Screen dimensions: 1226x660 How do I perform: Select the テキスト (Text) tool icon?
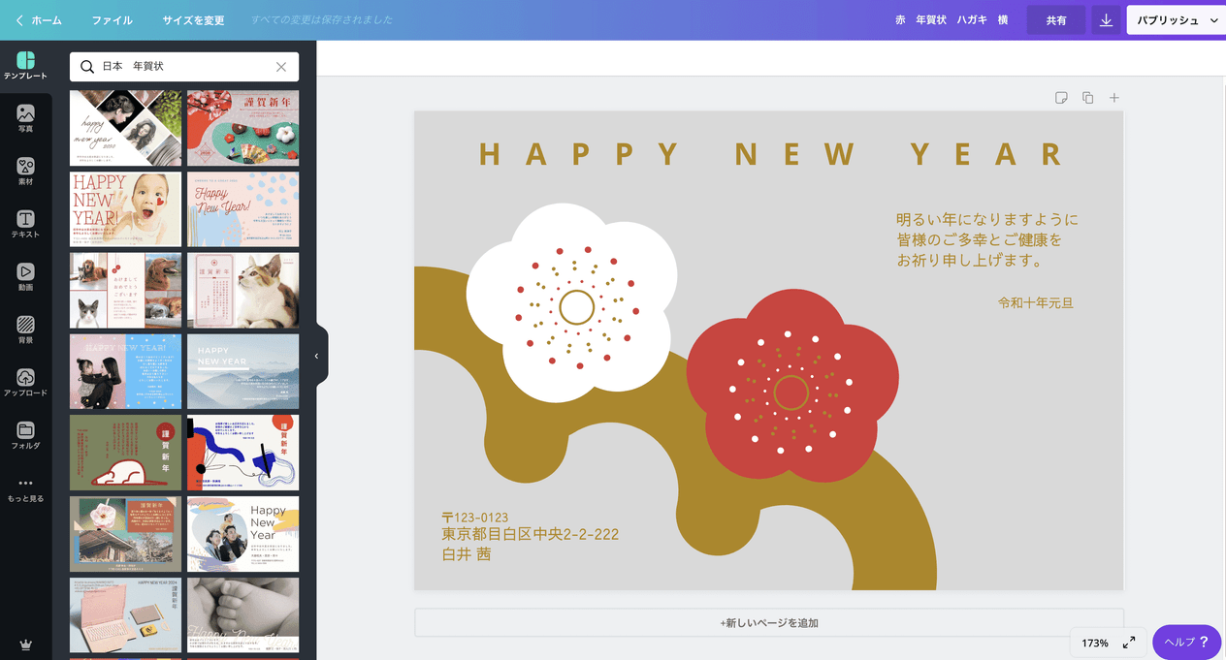tap(25, 225)
